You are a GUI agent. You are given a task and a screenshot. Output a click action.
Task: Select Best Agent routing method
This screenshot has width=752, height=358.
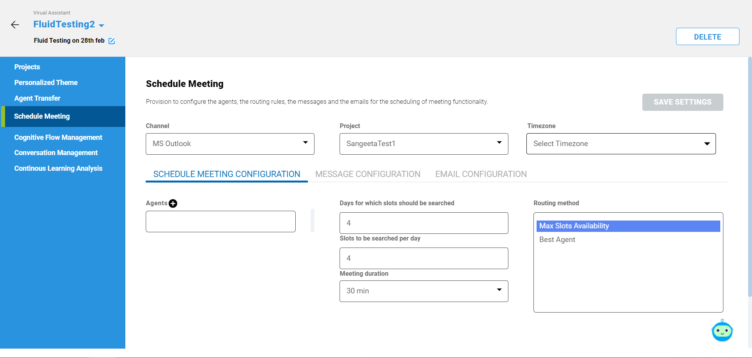coord(557,240)
